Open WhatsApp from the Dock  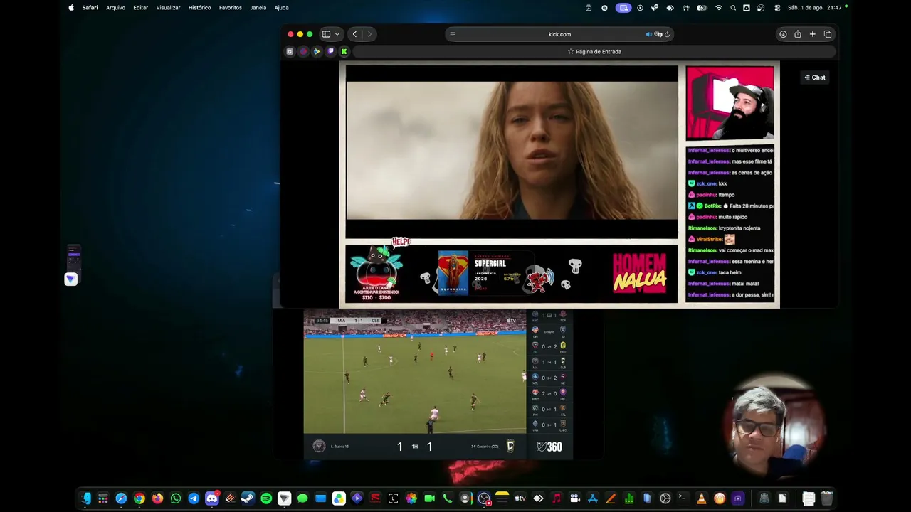[x=176, y=498]
